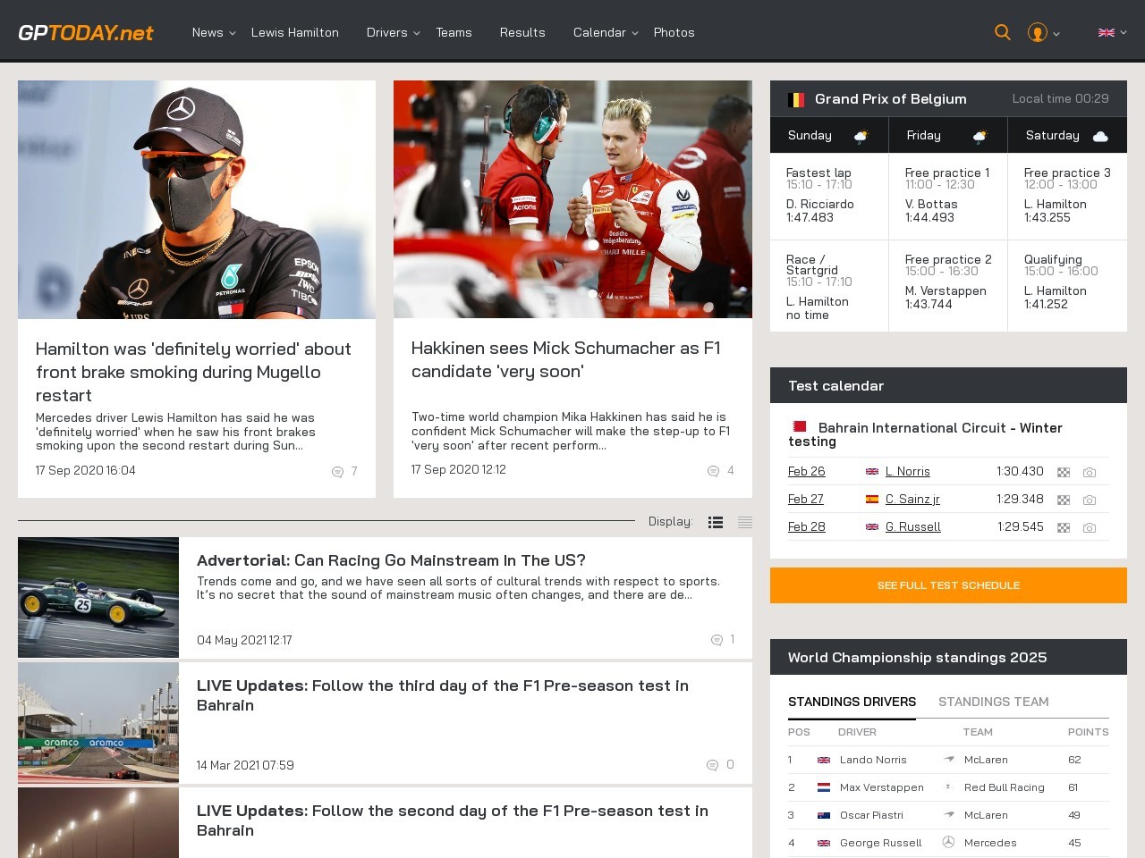Click Grand Prix of Belgium title
The image size is (1145, 858).
pyautogui.click(x=890, y=99)
